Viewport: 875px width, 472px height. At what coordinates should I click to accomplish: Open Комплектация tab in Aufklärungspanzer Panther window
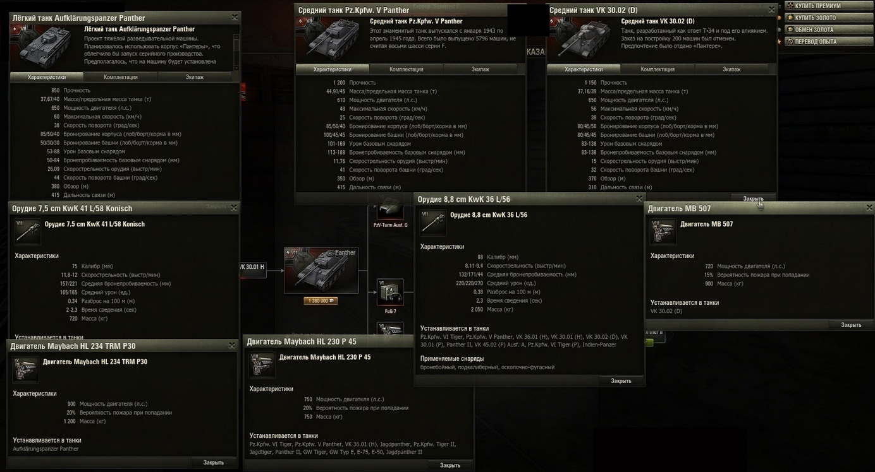click(x=121, y=77)
